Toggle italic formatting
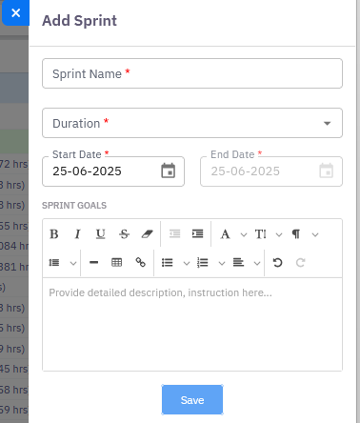The image size is (360, 423). [x=77, y=234]
